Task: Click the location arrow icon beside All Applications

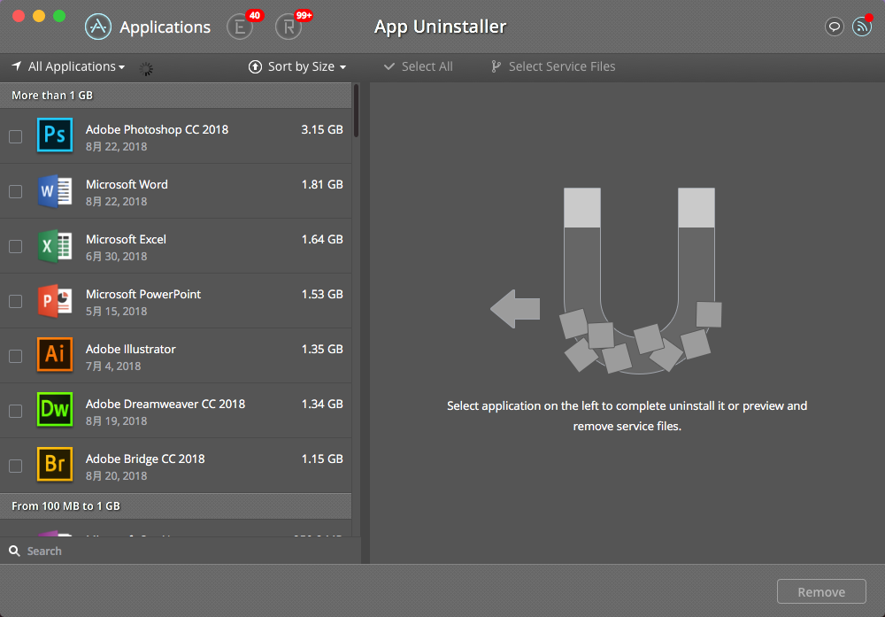Action: (x=17, y=66)
